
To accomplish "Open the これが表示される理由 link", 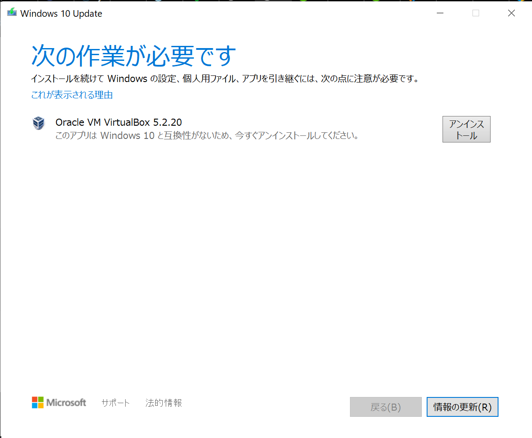I will click(x=72, y=95).
